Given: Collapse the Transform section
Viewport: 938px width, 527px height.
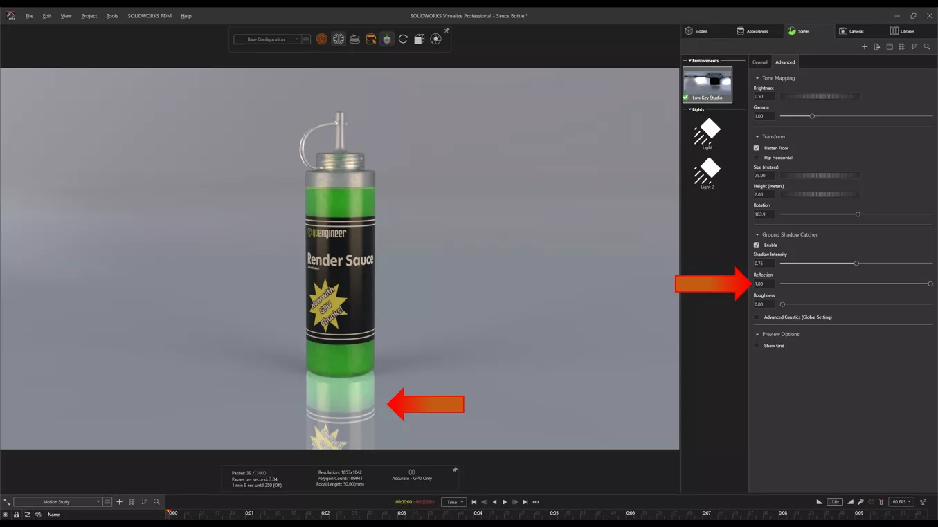Looking at the screenshot, I should point(757,137).
